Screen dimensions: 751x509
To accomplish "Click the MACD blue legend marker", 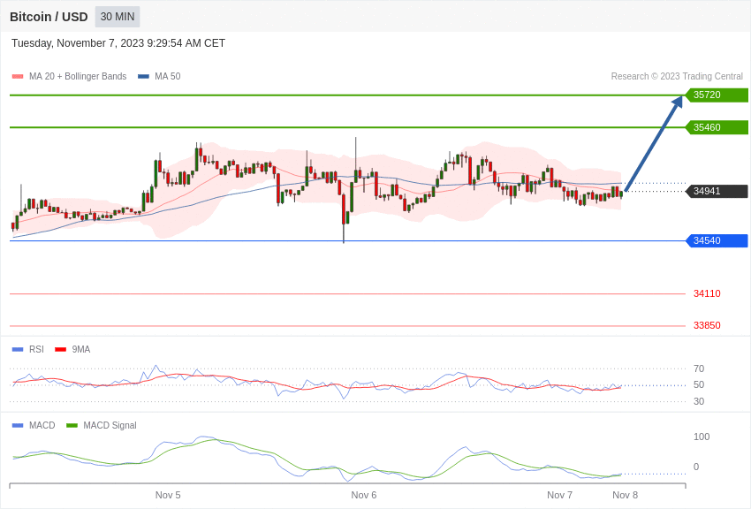I will [18, 425].
